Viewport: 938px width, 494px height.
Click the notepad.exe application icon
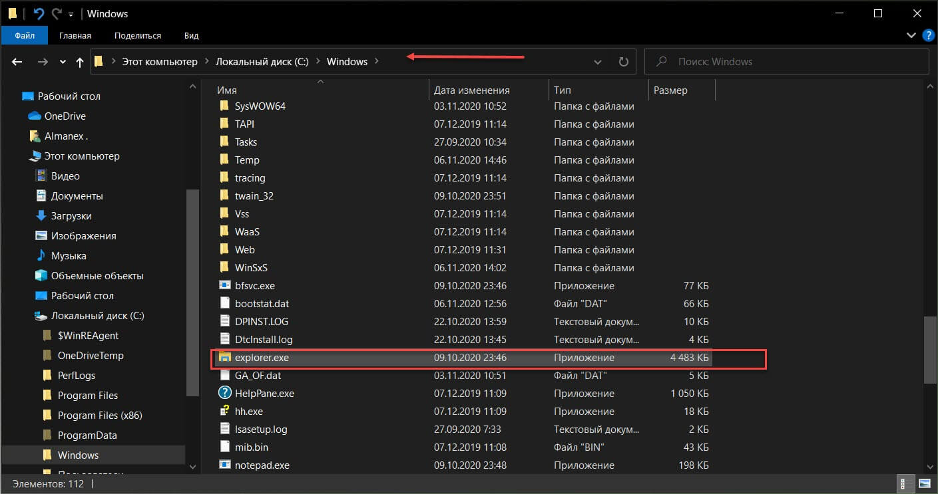point(224,465)
